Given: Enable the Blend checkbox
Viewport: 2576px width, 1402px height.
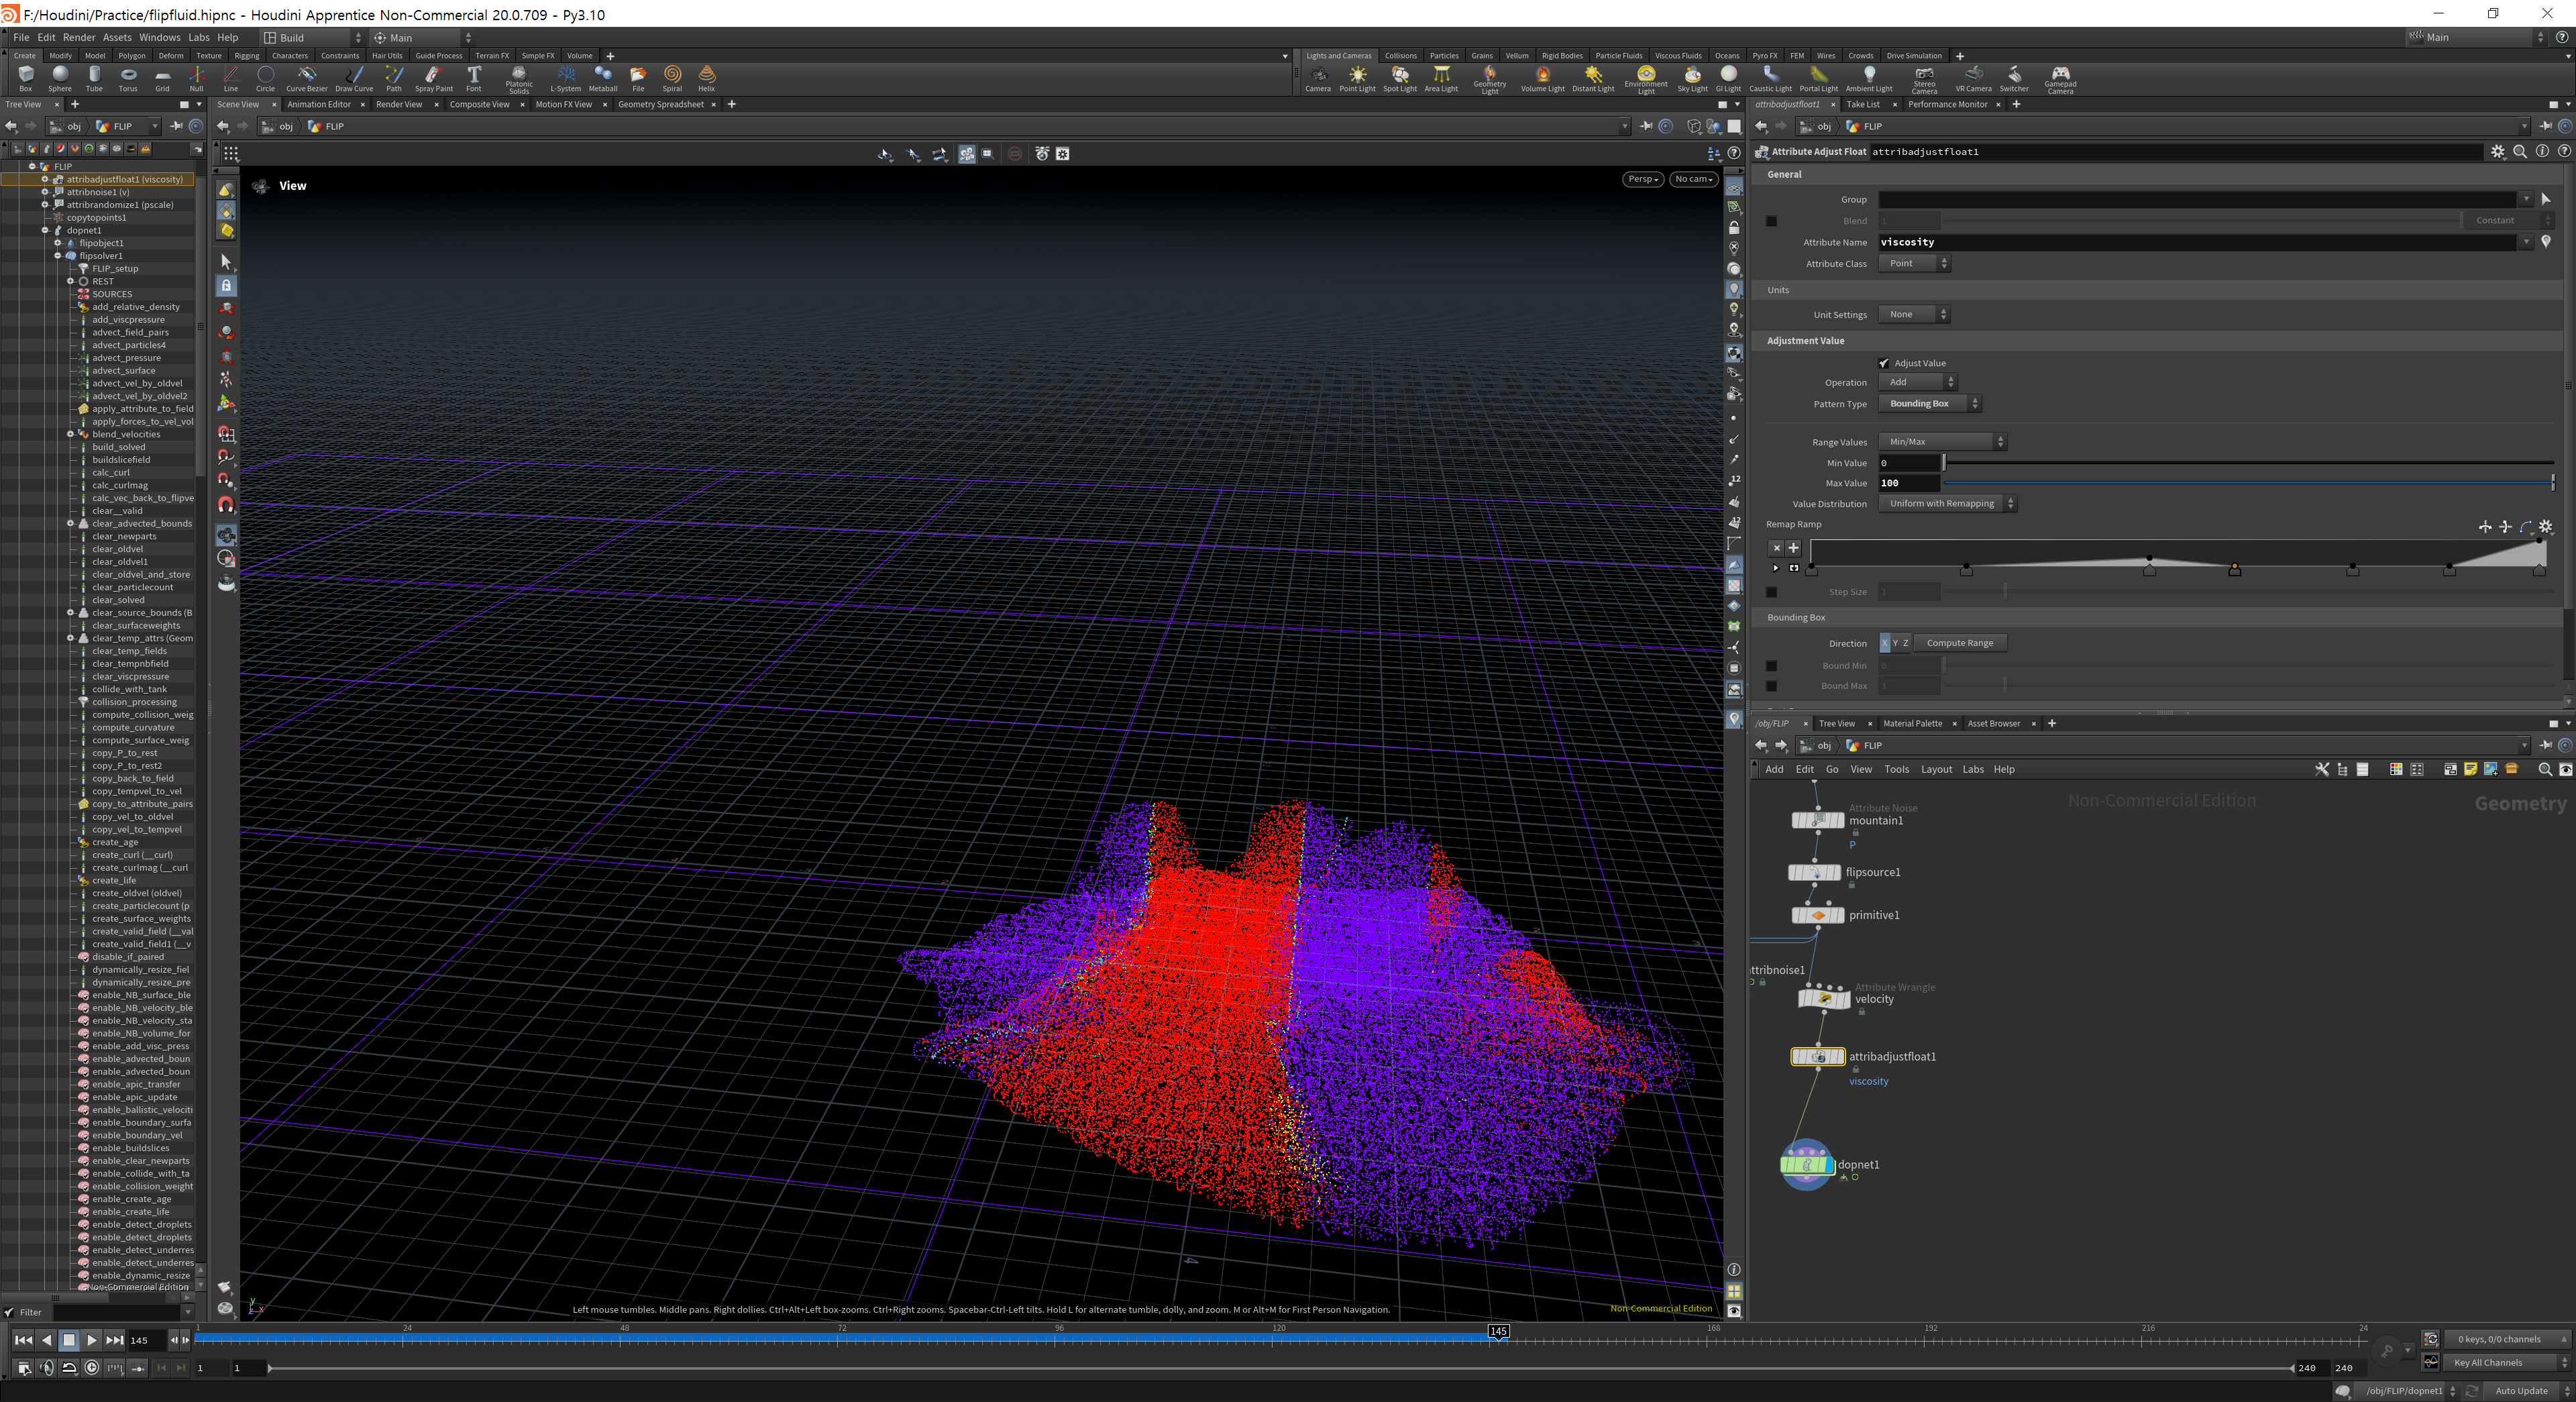Looking at the screenshot, I should click(1771, 221).
